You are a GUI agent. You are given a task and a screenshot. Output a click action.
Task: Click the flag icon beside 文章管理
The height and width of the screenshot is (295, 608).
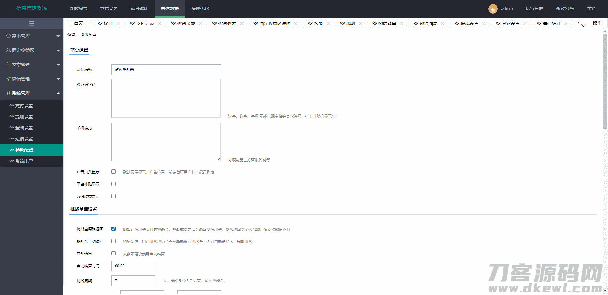pos(9,65)
